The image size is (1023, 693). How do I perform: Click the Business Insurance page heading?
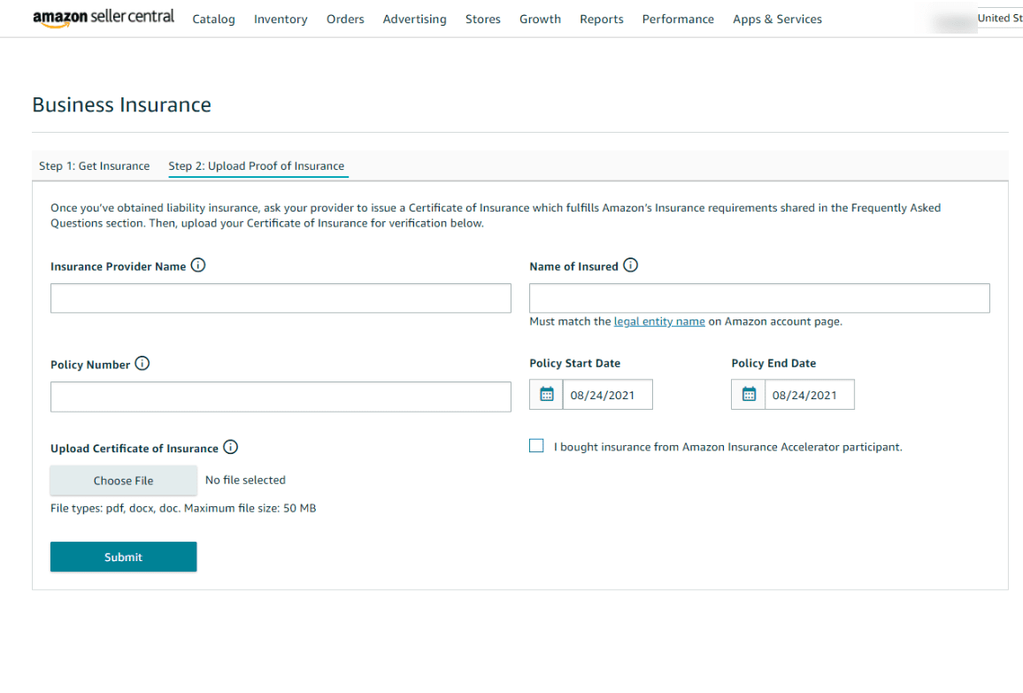(122, 104)
